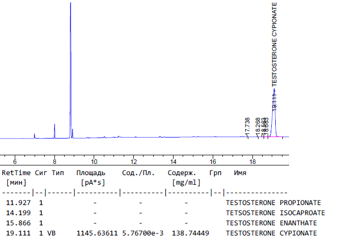Screen dimensions: 344x238
Task: Click the 16 minute axis tick label
Action: pyautogui.click(x=212, y=161)
